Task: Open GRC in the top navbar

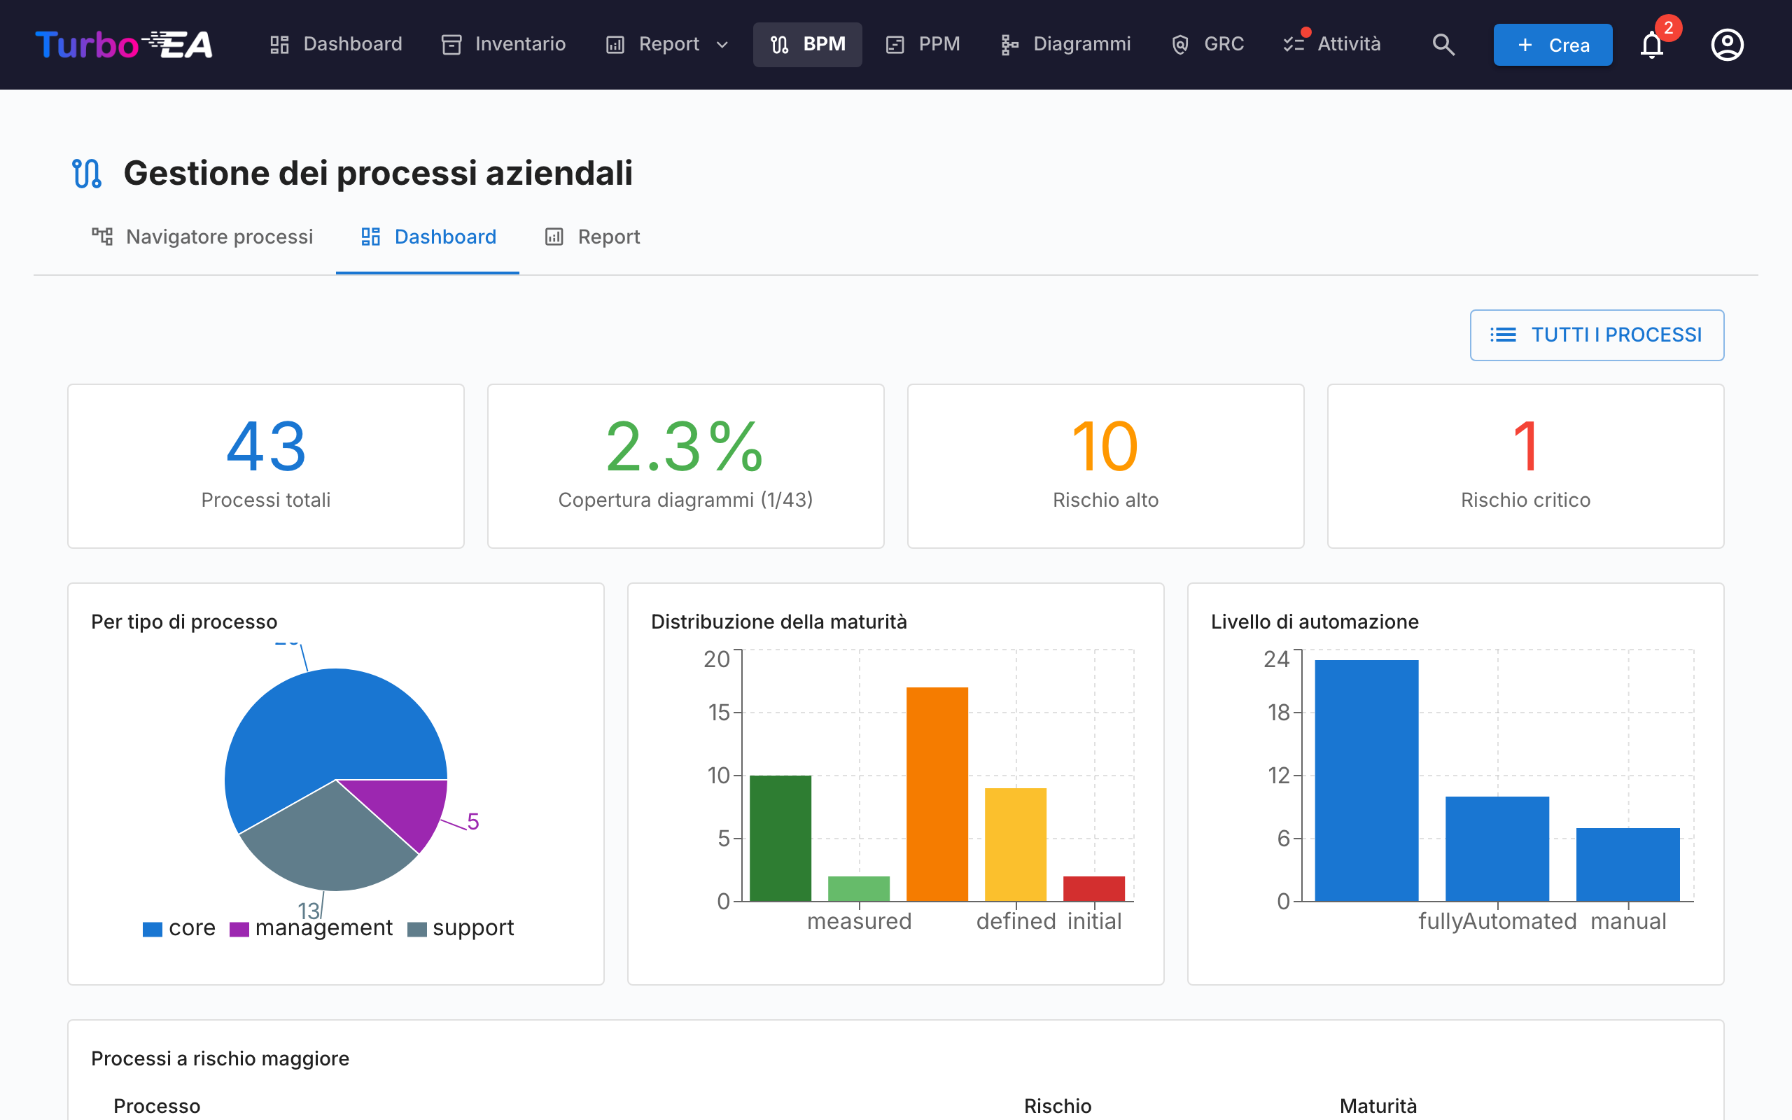Action: click(x=1207, y=44)
